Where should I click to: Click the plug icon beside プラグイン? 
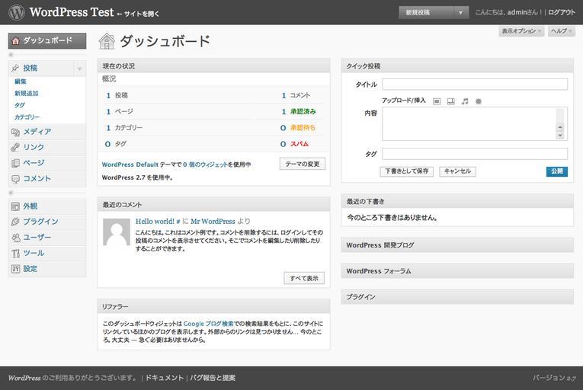(15, 222)
